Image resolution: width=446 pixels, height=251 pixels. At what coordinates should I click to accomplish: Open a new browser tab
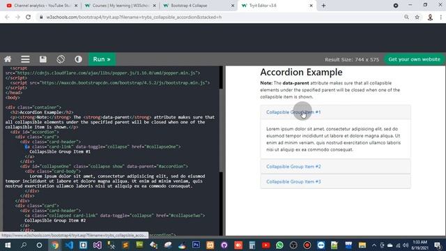[323, 6]
